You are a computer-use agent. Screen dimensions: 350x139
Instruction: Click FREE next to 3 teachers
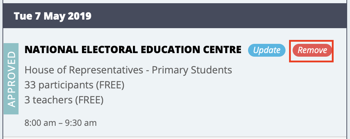coord(89,100)
